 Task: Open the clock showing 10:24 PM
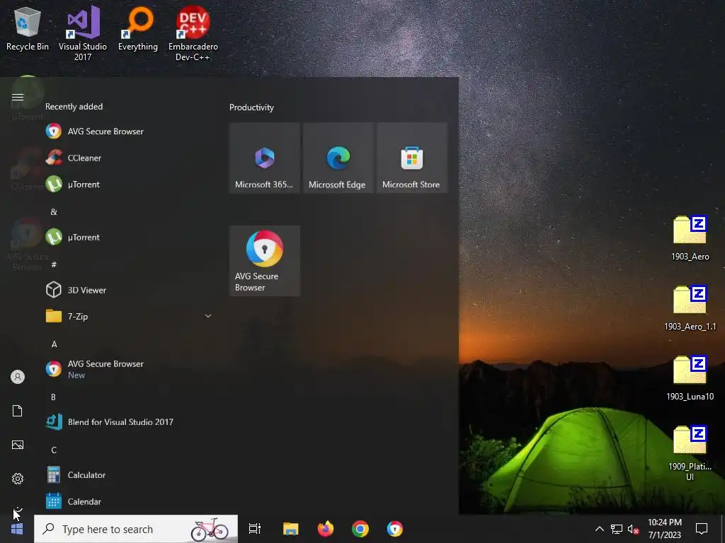[664, 529]
